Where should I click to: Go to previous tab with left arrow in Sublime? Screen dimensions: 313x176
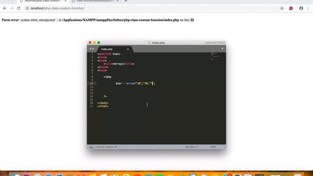(x=90, y=49)
